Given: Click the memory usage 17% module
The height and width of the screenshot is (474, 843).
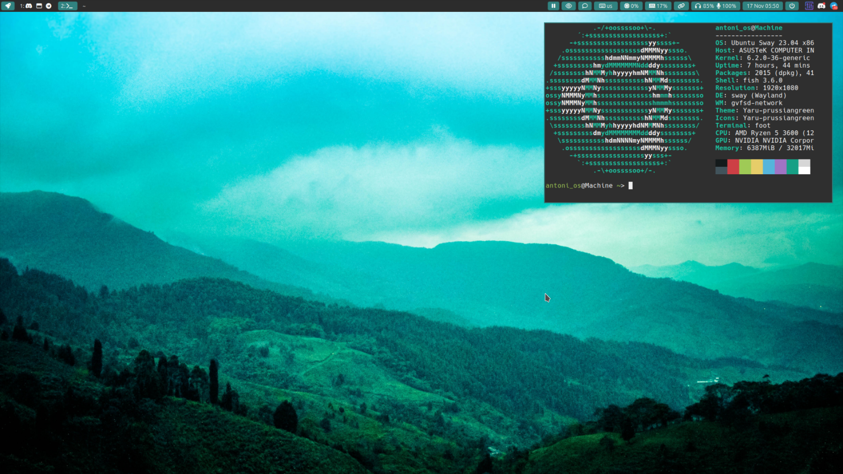Looking at the screenshot, I should pos(658,6).
